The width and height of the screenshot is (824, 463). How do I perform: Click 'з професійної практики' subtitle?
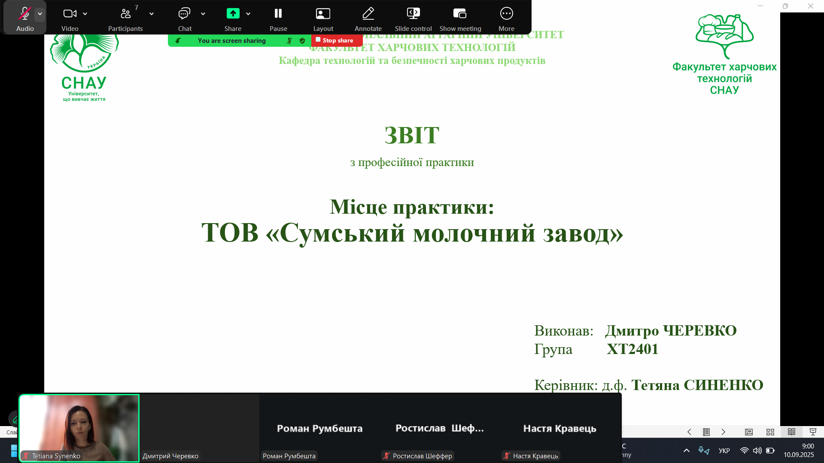pos(412,162)
